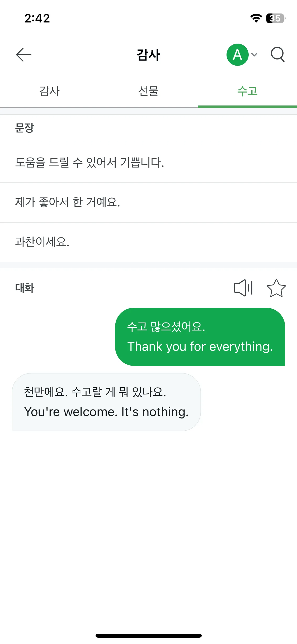
Task: Tap the home indicator bar at the bottom
Action: pos(149,636)
